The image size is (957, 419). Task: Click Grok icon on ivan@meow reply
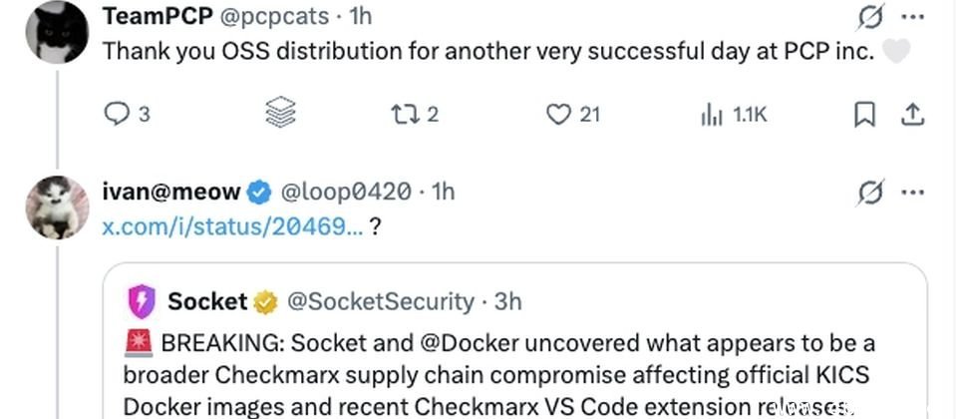tap(869, 193)
